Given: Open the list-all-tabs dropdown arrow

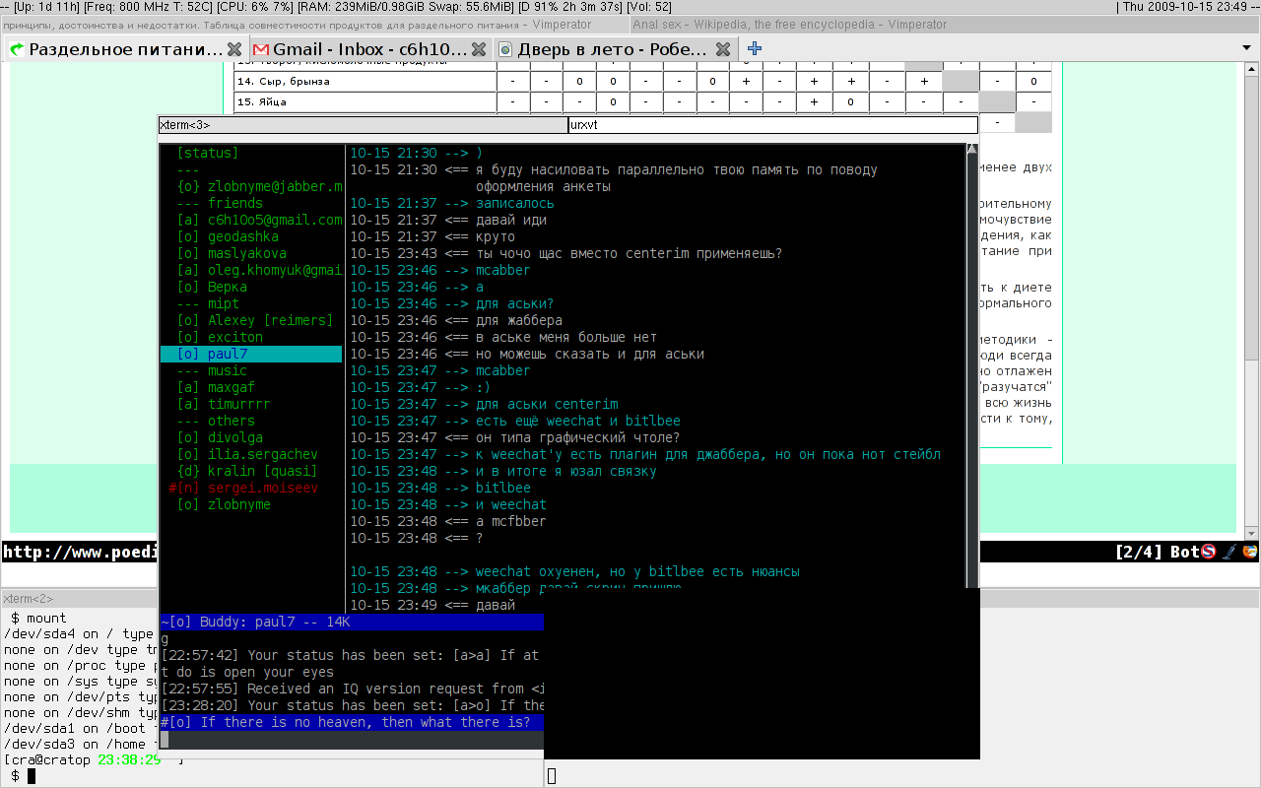Looking at the screenshot, I should point(1246,48).
